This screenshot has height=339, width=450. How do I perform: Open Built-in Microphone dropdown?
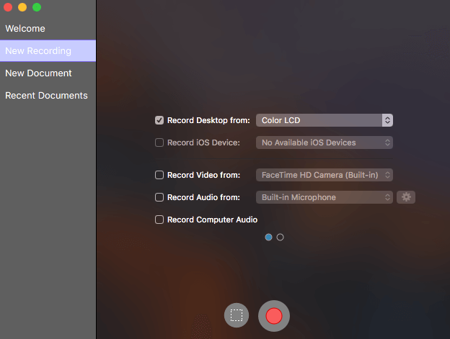[325, 197]
